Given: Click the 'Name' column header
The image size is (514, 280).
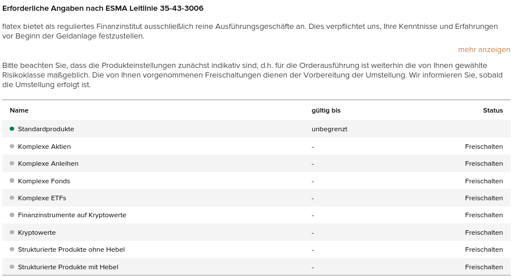Looking at the screenshot, I should point(19,110).
